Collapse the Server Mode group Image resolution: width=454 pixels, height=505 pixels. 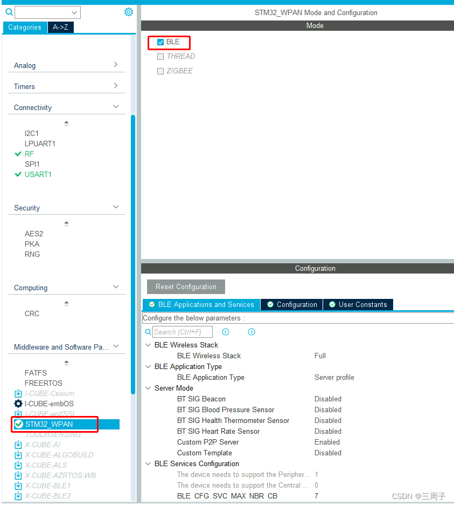[x=148, y=388]
